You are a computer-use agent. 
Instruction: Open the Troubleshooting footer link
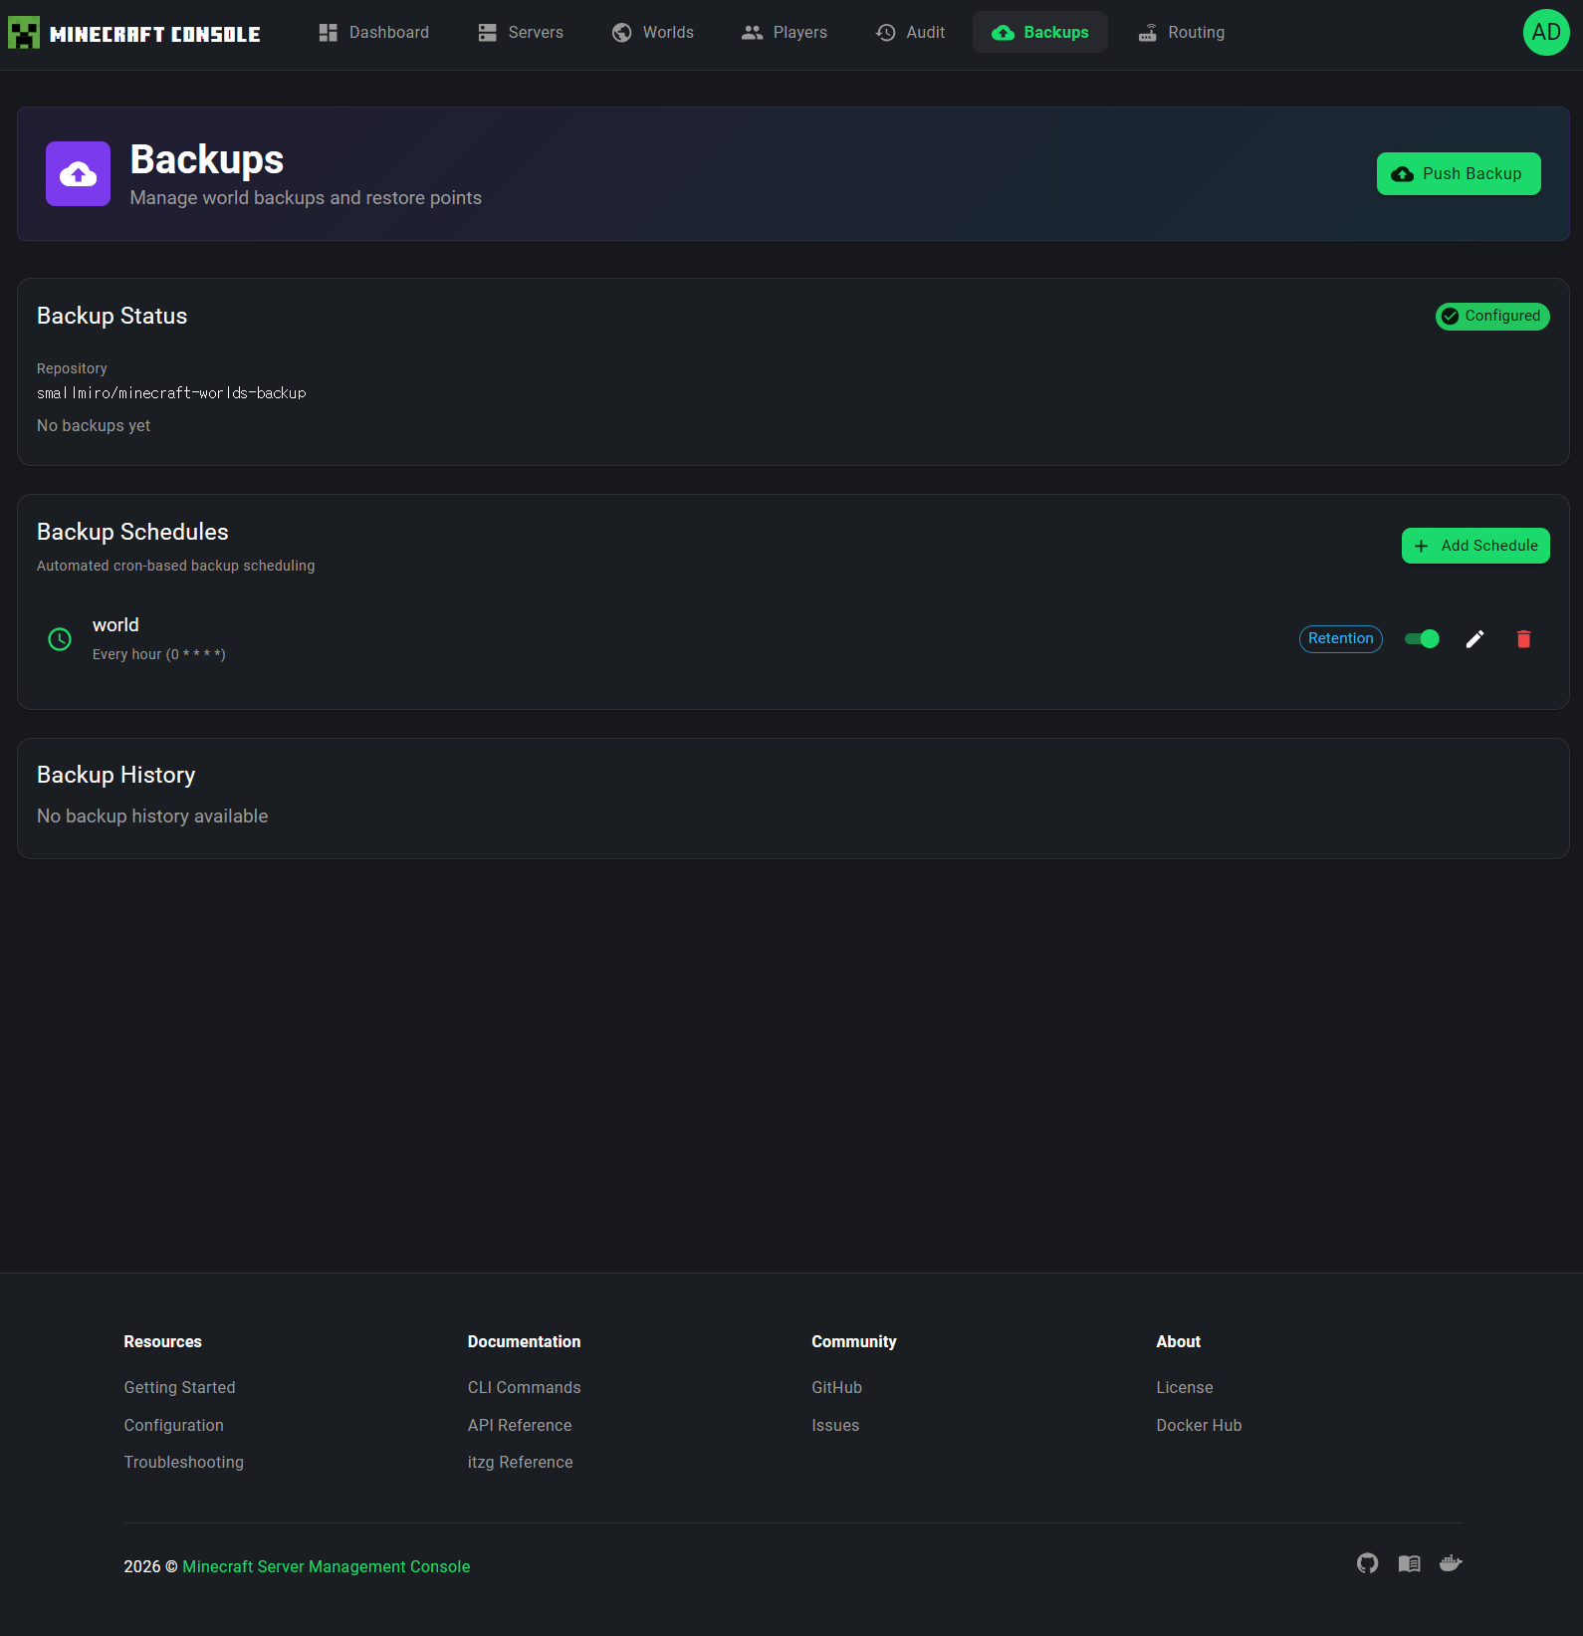click(183, 1463)
